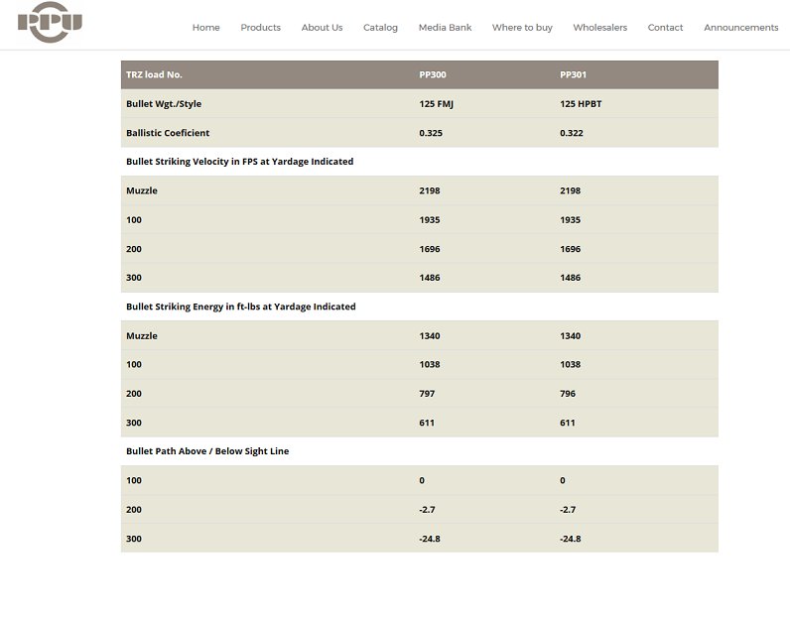Open the Contact page
790x619 pixels.
click(665, 28)
